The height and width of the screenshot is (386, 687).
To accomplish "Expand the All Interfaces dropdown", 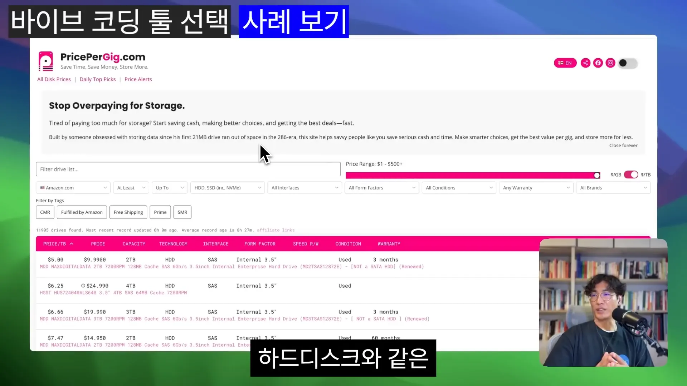I will (304, 188).
